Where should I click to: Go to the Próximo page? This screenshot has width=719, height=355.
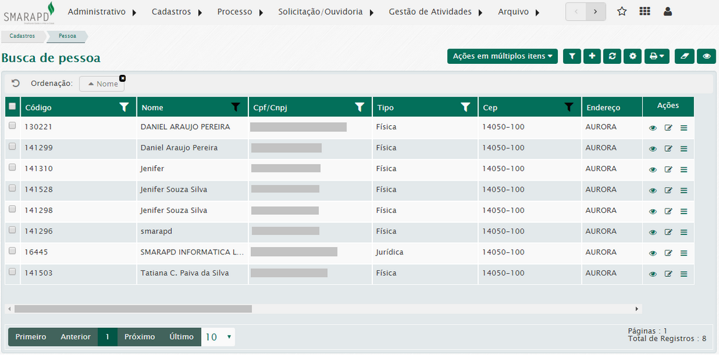pyautogui.click(x=140, y=337)
